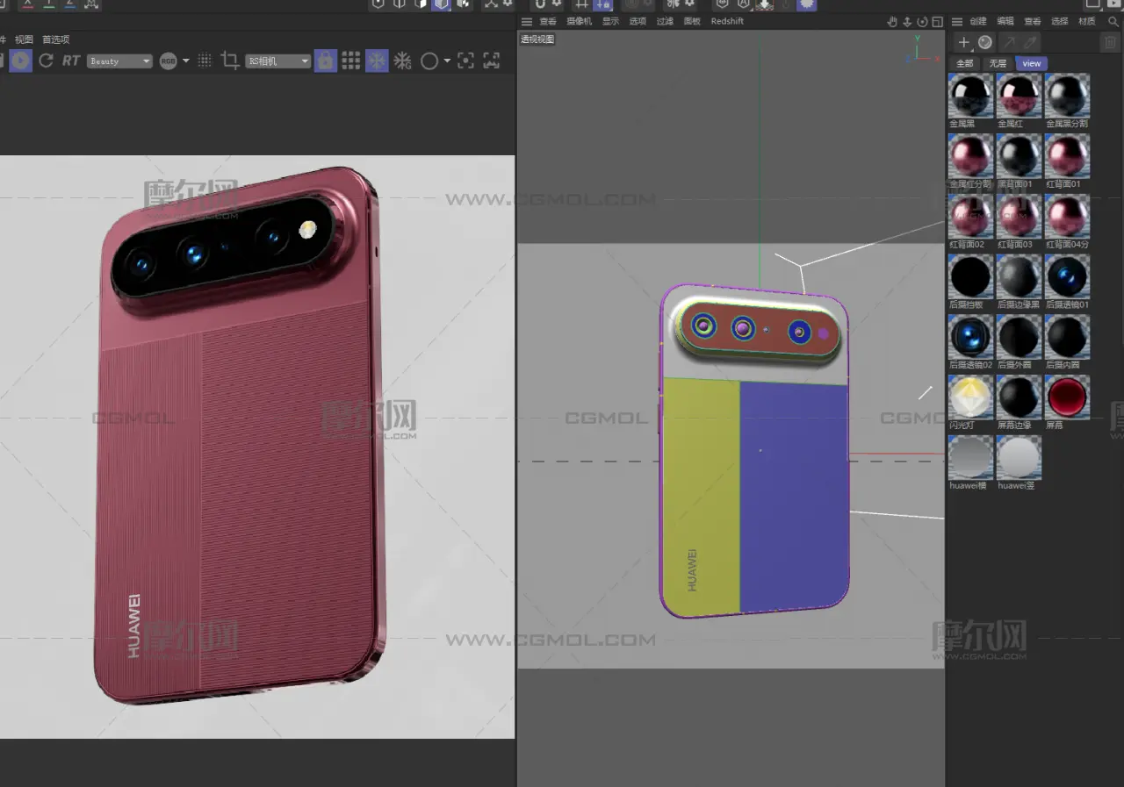This screenshot has height=787, width=1124.
Task: Open the Redshift menu in the viewport
Action: [x=727, y=21]
